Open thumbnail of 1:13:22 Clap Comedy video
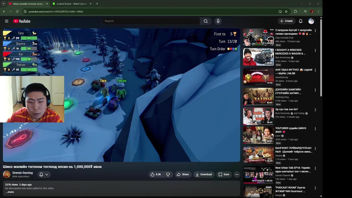This screenshot has width=352, height=198. (x=258, y=37)
